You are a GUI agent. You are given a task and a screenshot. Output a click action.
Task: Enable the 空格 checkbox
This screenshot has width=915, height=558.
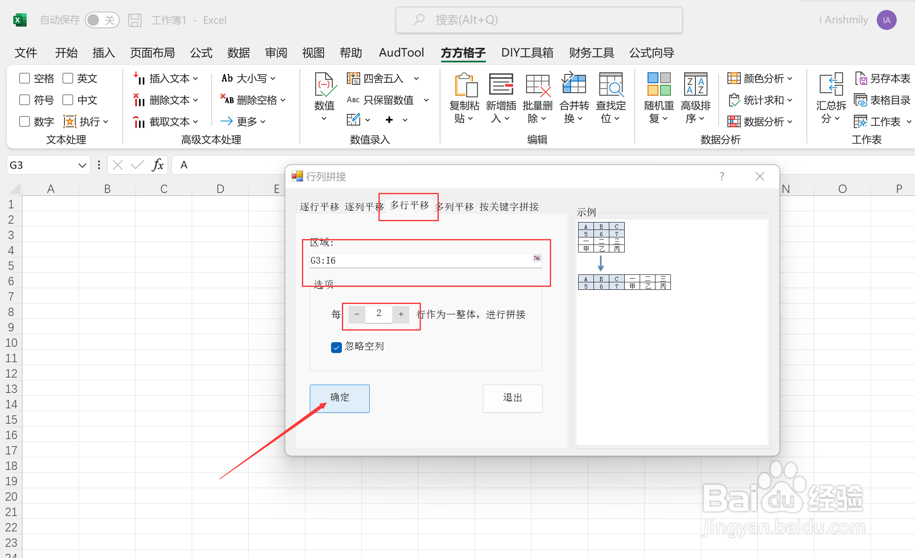[24, 78]
